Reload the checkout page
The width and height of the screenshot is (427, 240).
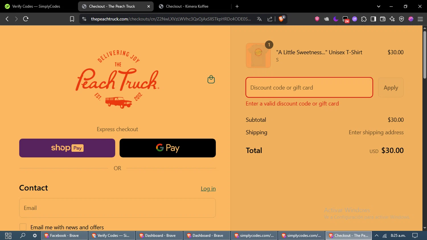pos(26,19)
